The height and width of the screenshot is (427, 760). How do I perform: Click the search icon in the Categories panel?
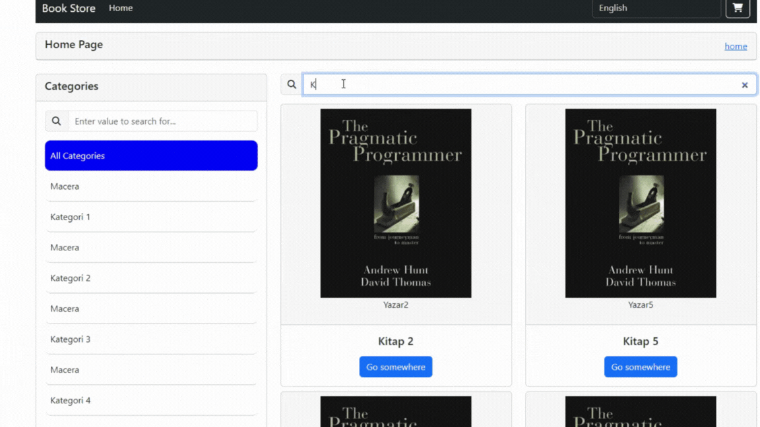[x=56, y=121]
